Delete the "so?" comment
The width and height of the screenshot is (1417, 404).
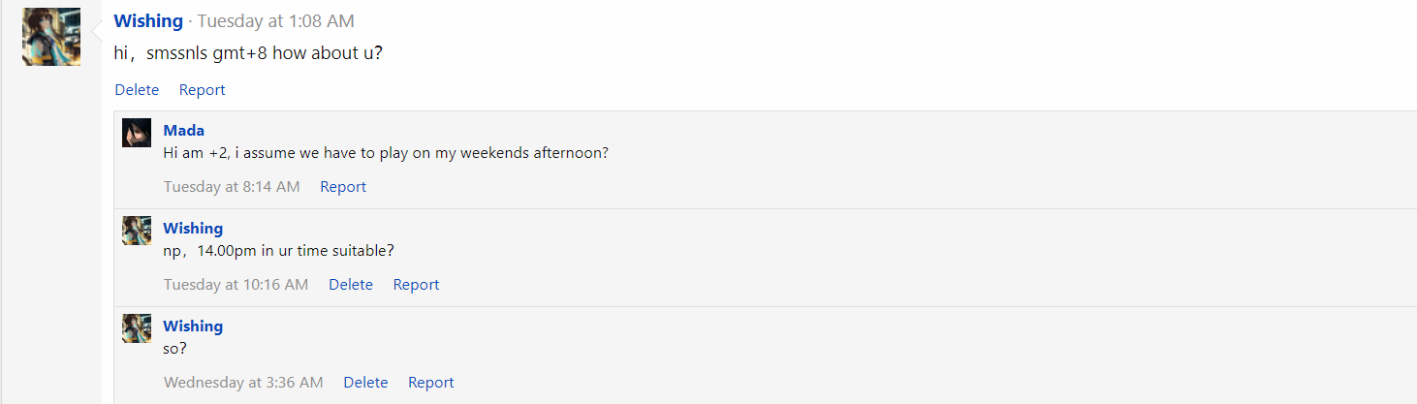(x=365, y=382)
